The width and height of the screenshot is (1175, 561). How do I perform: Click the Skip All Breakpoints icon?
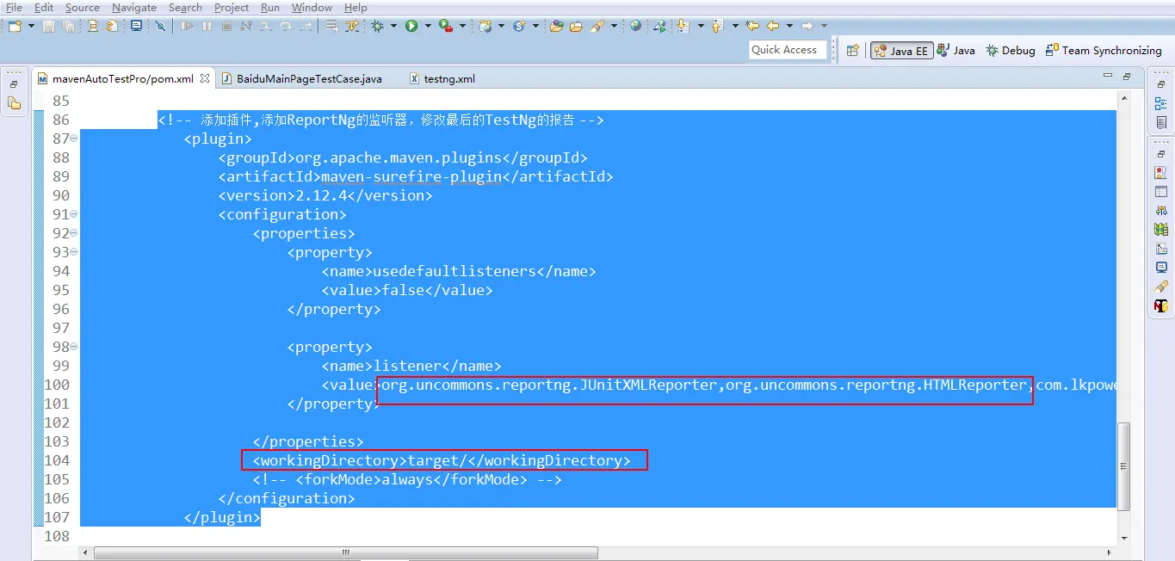[160, 26]
